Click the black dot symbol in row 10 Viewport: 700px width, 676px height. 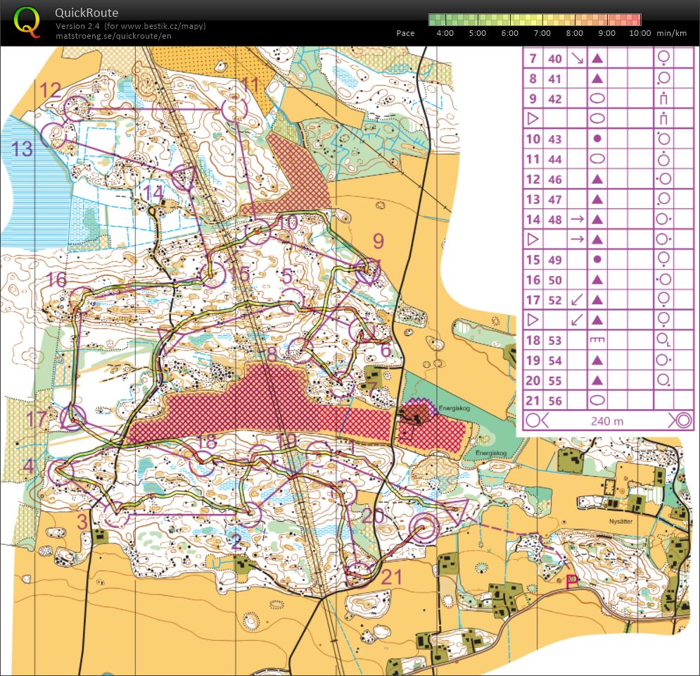click(597, 139)
